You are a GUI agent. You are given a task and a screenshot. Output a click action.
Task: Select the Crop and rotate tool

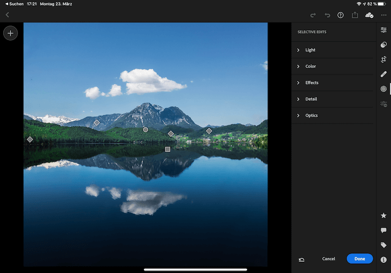pyautogui.click(x=384, y=59)
